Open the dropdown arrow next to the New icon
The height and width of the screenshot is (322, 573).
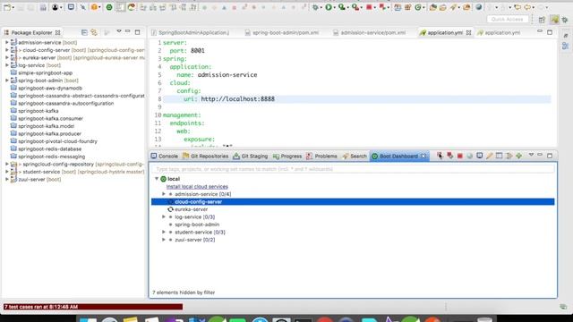tap(13, 7)
